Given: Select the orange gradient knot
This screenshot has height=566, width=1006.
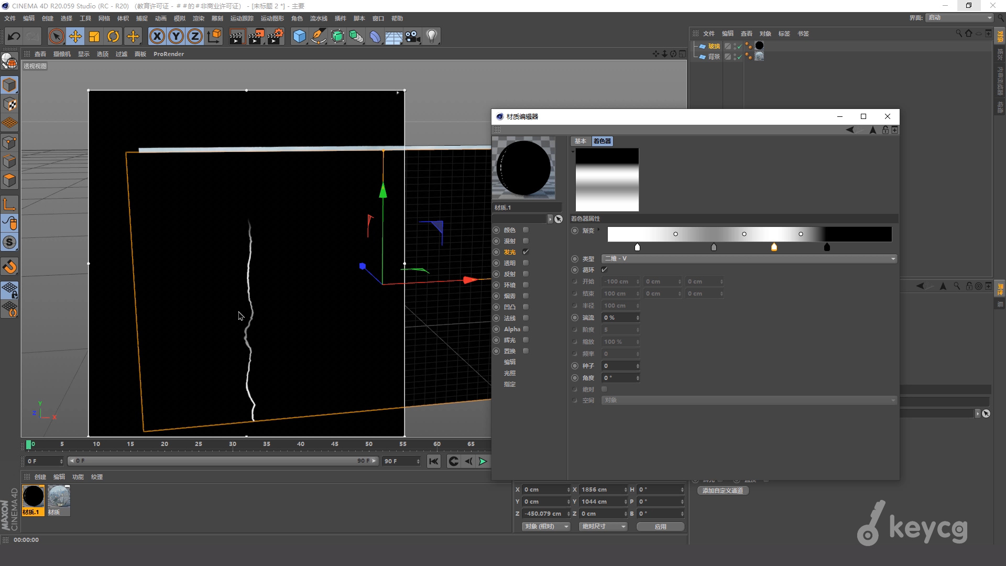Looking at the screenshot, I should pos(774,247).
